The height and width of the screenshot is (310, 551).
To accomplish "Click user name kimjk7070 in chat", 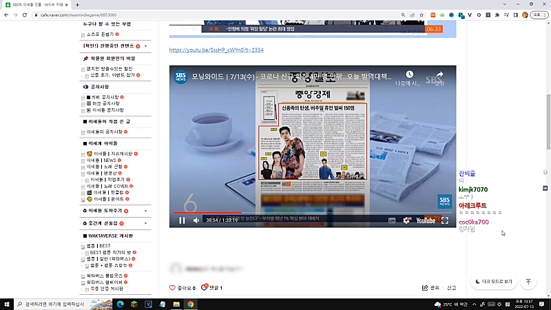I will coord(473,189).
